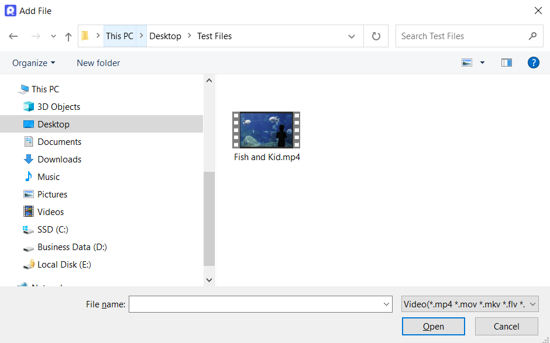This screenshot has height=343, width=550.
Task: Go up one folder level
Action: pyautogui.click(x=68, y=36)
